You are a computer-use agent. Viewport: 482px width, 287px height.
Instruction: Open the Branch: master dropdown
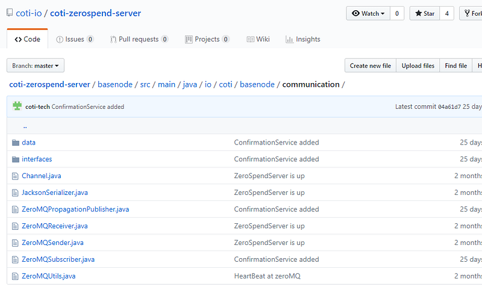point(36,66)
